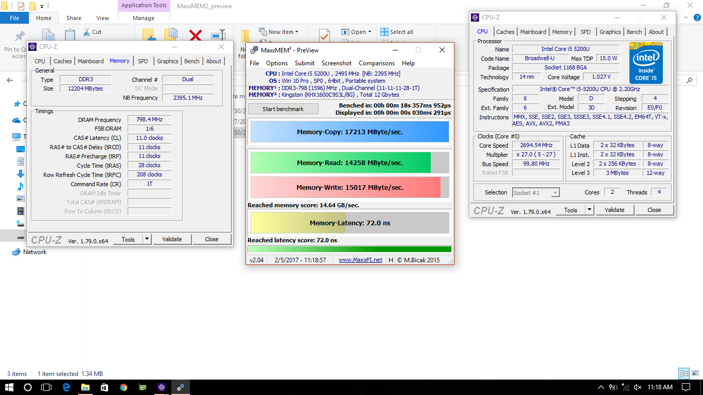The width and height of the screenshot is (703, 395).
Task: Open the Caches tab in right CPU-Z window
Action: click(505, 32)
